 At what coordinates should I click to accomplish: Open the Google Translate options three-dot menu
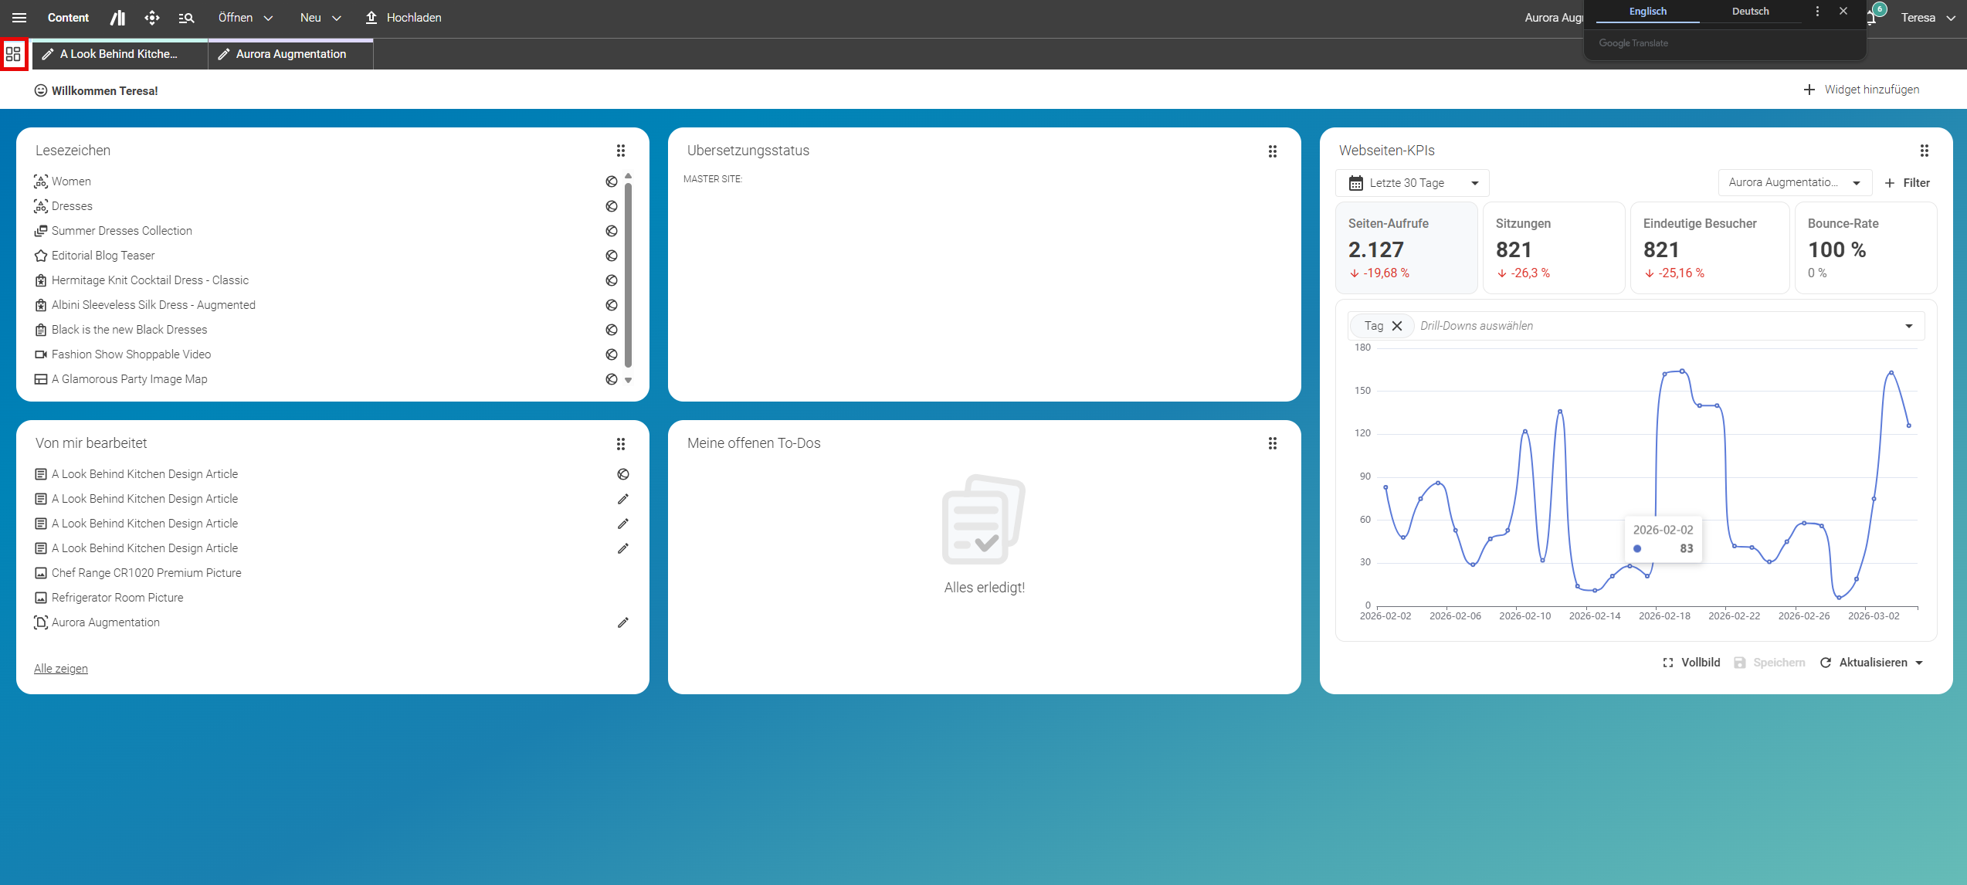click(x=1817, y=12)
